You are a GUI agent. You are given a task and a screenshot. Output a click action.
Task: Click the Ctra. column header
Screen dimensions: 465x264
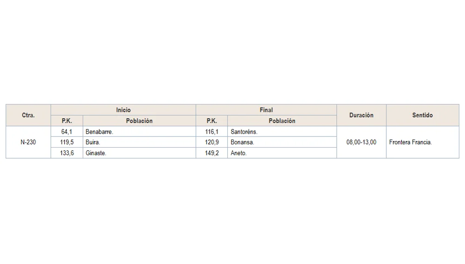tap(28, 115)
